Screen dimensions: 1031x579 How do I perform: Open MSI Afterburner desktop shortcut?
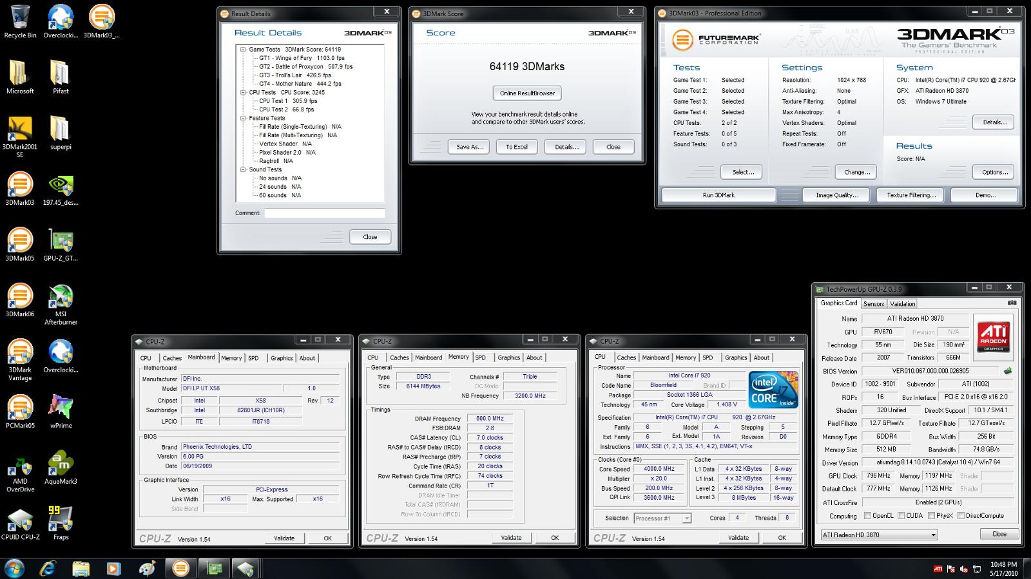click(61, 304)
